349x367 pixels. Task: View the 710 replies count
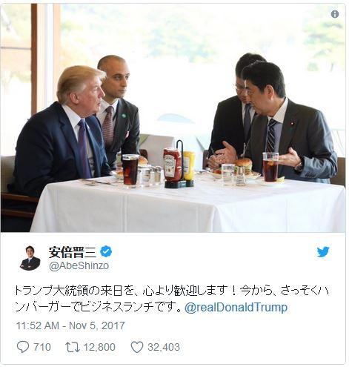coord(42,347)
